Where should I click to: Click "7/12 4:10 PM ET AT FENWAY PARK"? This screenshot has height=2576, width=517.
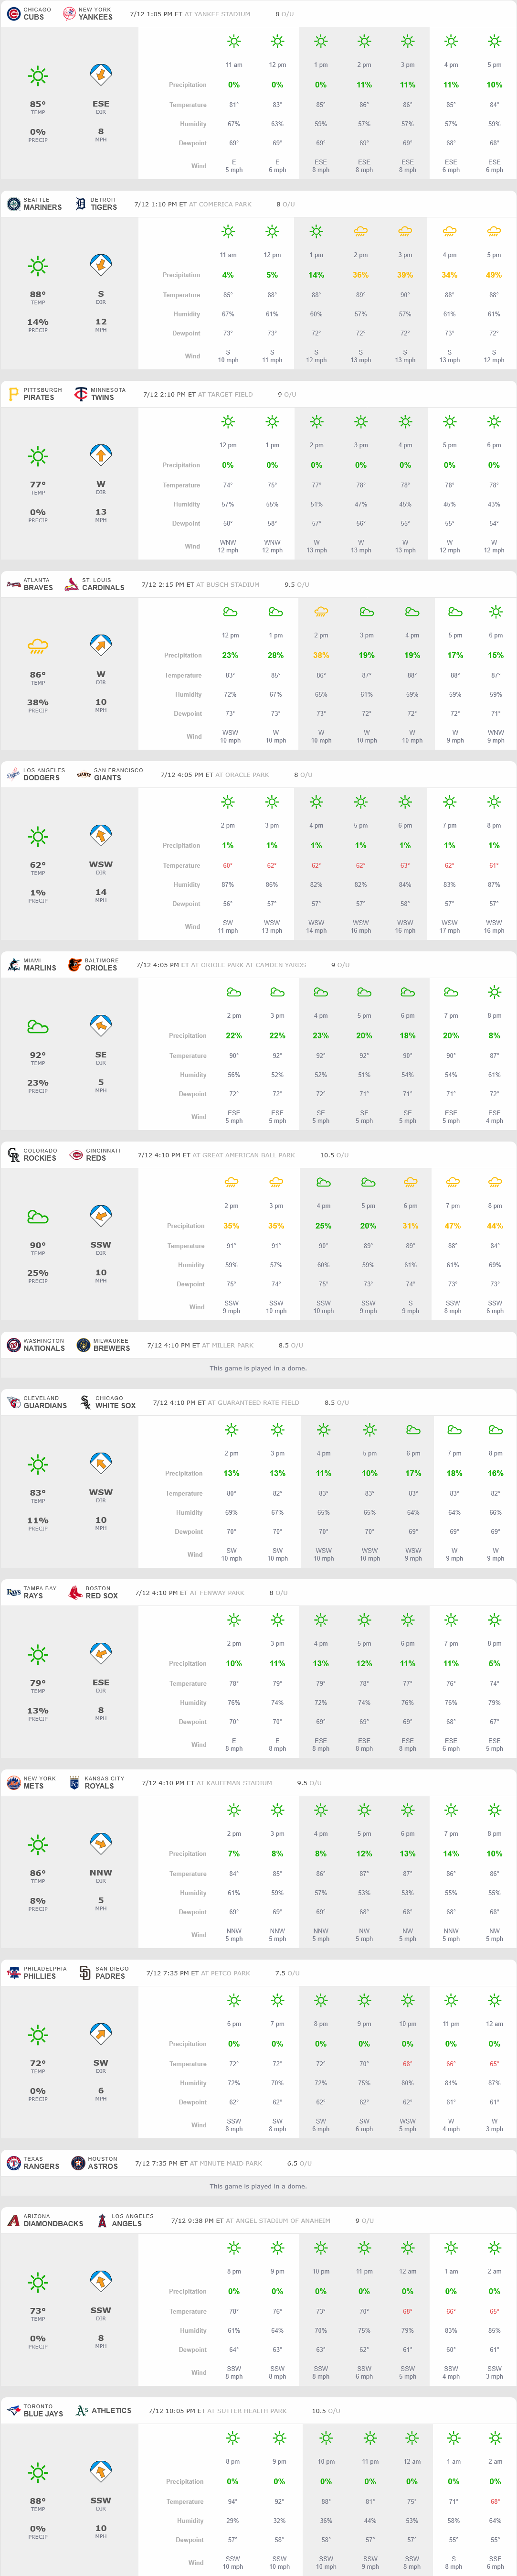(x=190, y=1592)
